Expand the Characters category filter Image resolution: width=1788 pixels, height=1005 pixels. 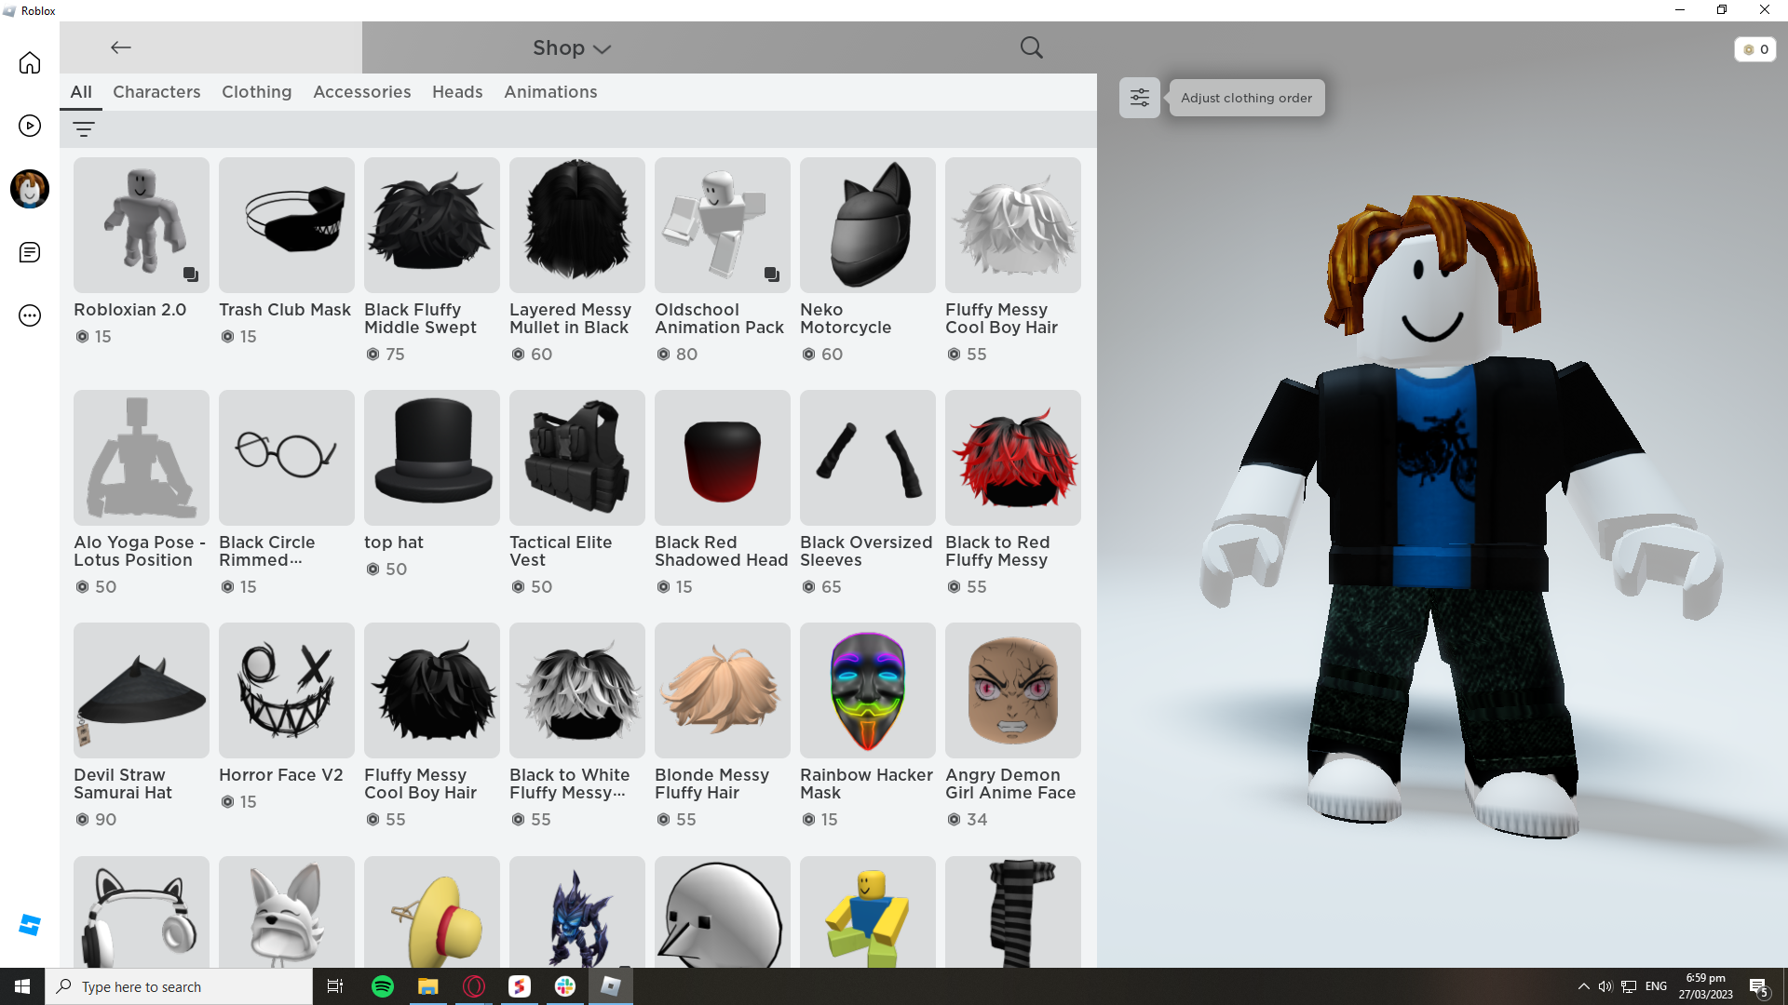pyautogui.click(x=156, y=92)
